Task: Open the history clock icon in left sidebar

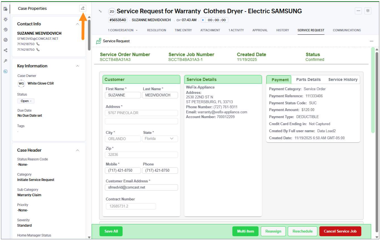Action: coord(5,30)
